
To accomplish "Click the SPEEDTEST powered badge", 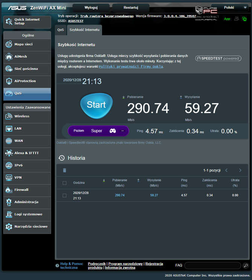I will [x=218, y=58].
